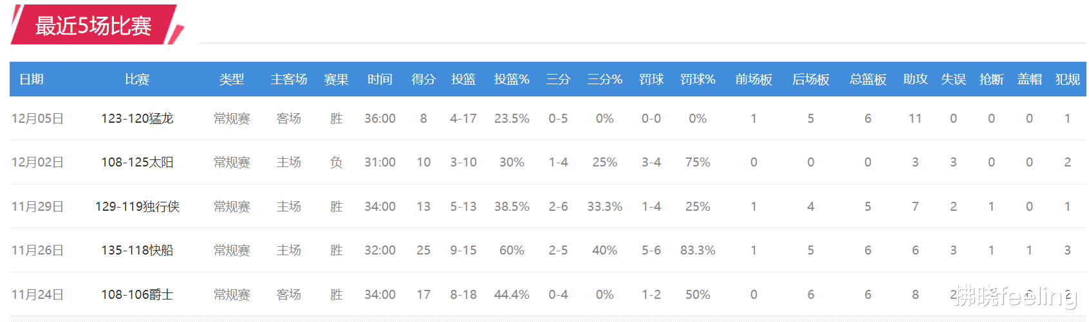Click the 比赛 column header
Image resolution: width=1089 pixels, height=322 pixels.
tap(137, 79)
